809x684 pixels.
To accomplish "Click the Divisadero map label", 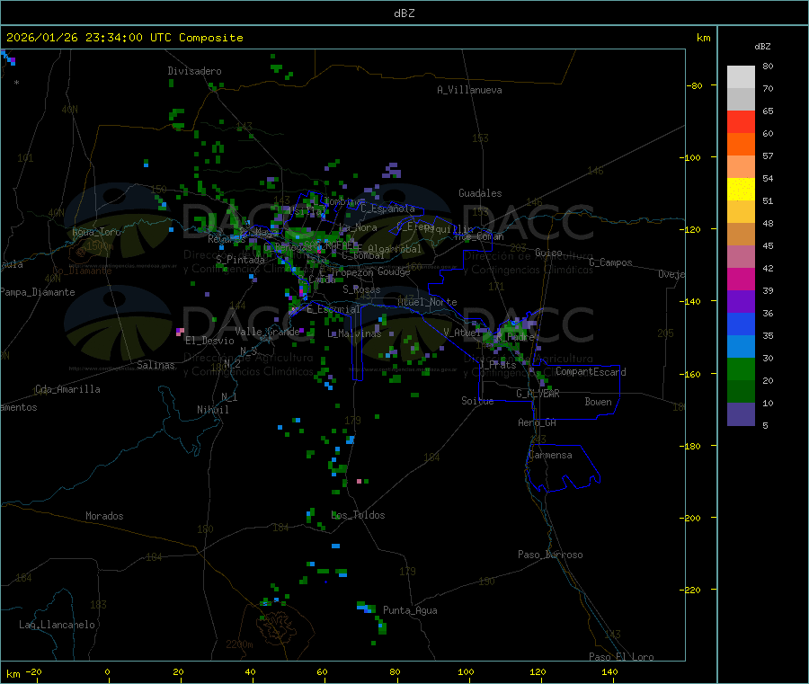I will click(194, 71).
